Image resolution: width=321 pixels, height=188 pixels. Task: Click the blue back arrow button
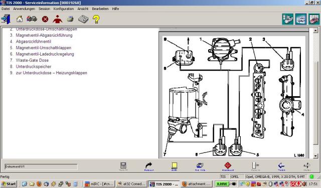281,165
